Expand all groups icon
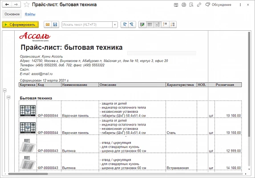 point(173,24)
